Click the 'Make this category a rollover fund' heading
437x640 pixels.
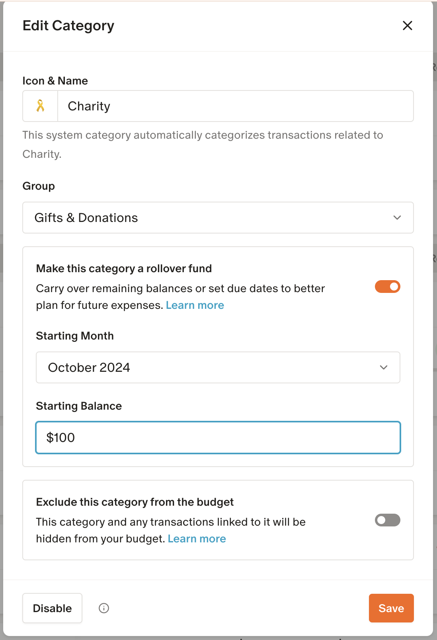pos(124,269)
